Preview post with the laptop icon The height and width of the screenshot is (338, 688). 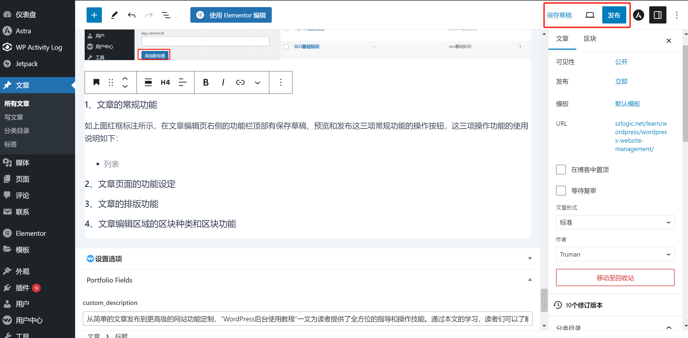pos(590,15)
